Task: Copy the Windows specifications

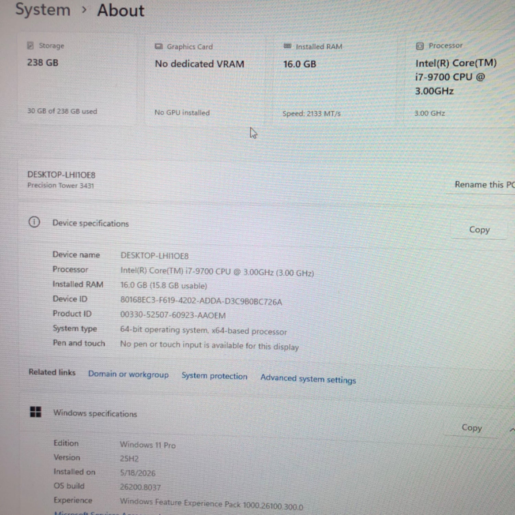Action: coord(472,428)
